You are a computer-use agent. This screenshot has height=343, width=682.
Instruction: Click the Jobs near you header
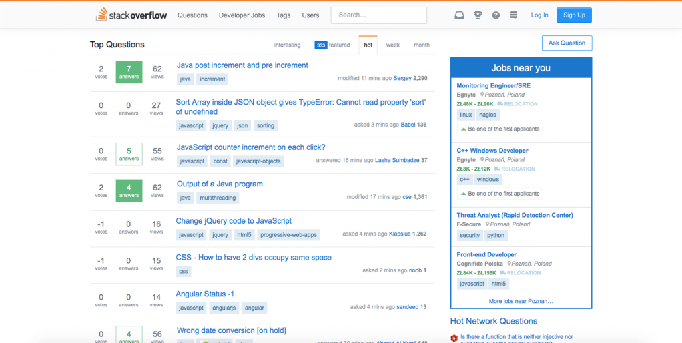pos(521,68)
